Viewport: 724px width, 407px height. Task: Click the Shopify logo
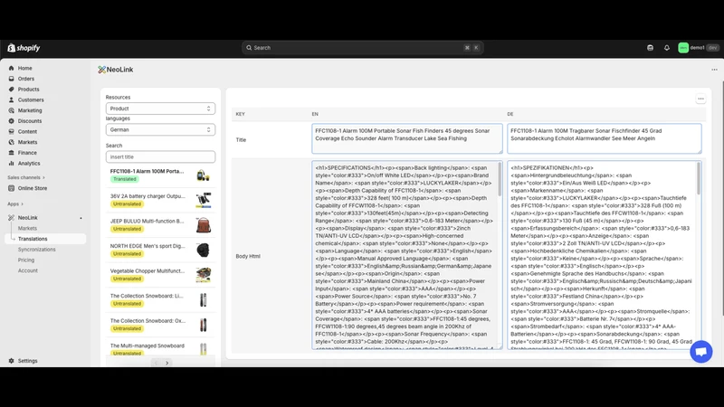[24, 48]
